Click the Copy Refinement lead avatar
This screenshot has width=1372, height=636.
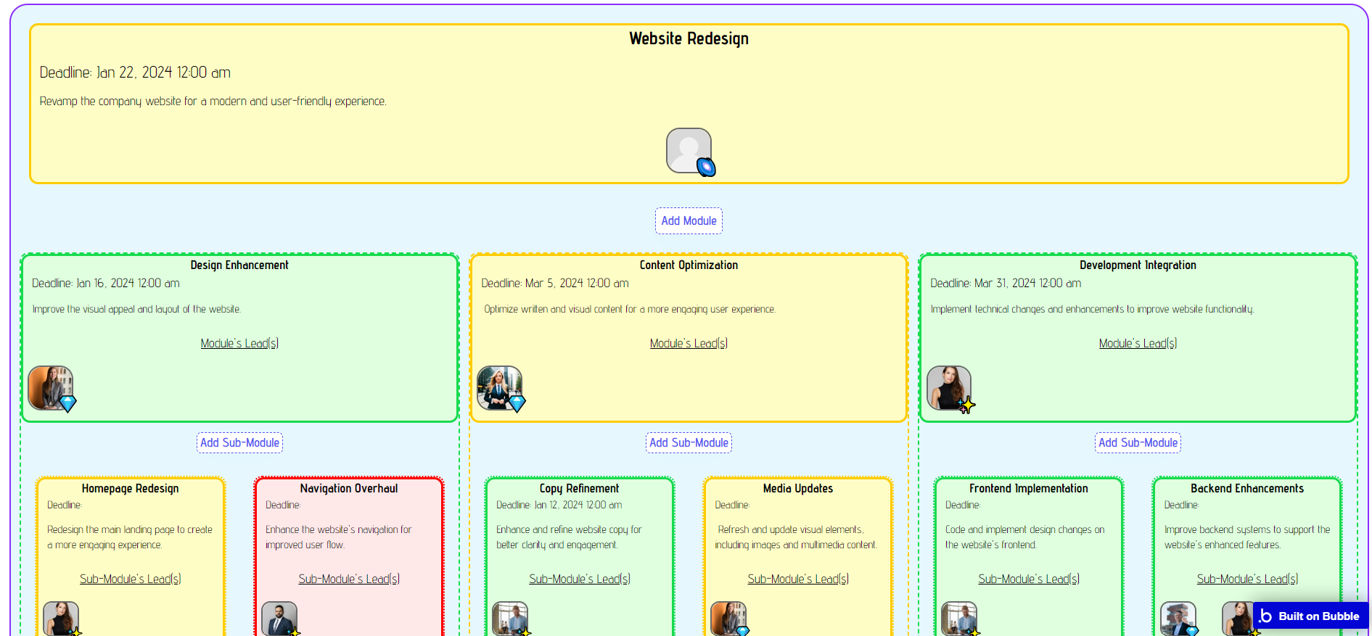(x=510, y=619)
